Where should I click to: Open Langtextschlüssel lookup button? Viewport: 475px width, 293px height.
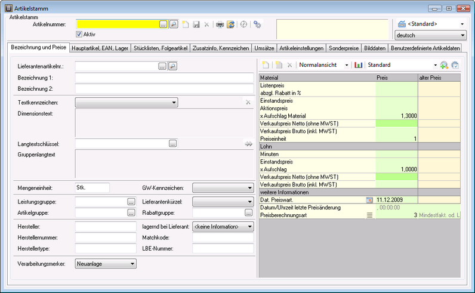tap(172, 144)
